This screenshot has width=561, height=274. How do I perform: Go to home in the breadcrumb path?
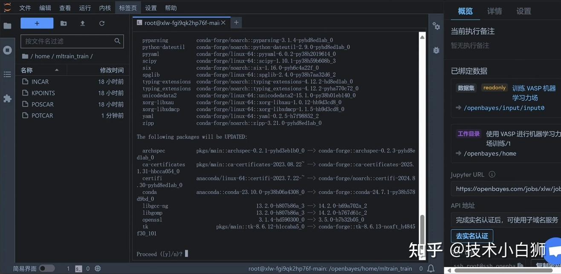click(42, 56)
